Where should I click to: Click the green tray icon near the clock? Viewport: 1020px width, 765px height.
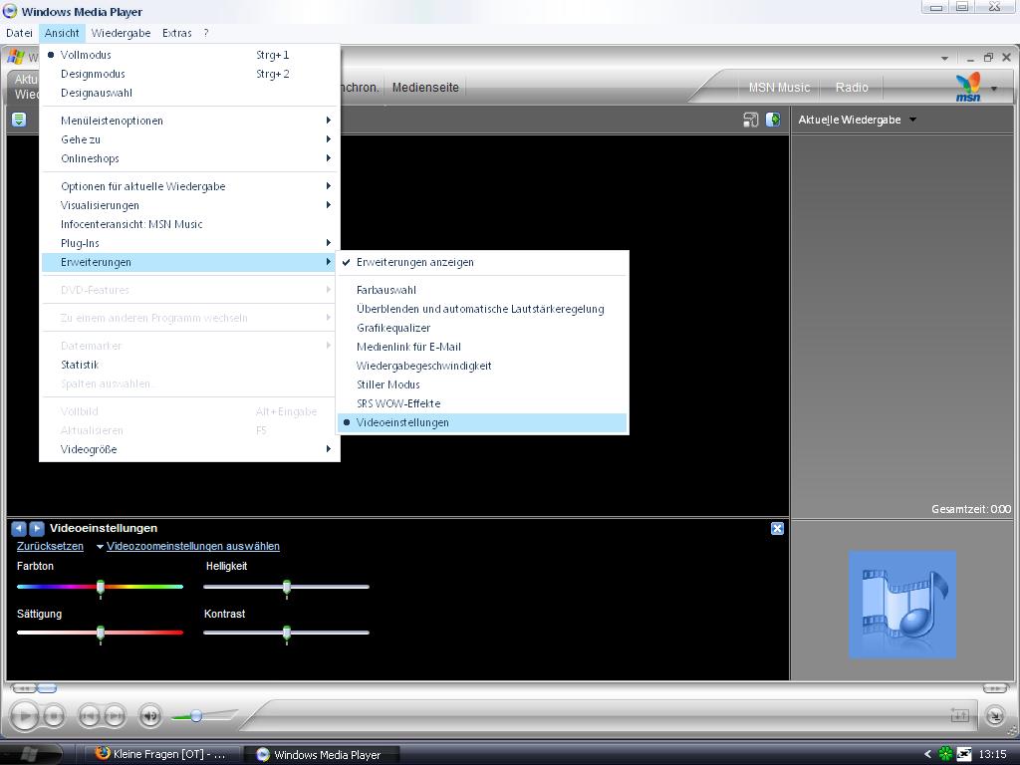(945, 754)
